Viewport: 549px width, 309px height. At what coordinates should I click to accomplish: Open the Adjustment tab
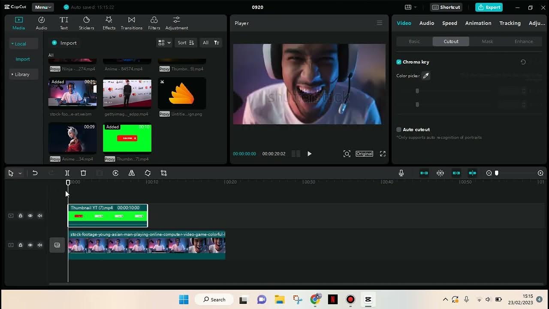tap(176, 23)
